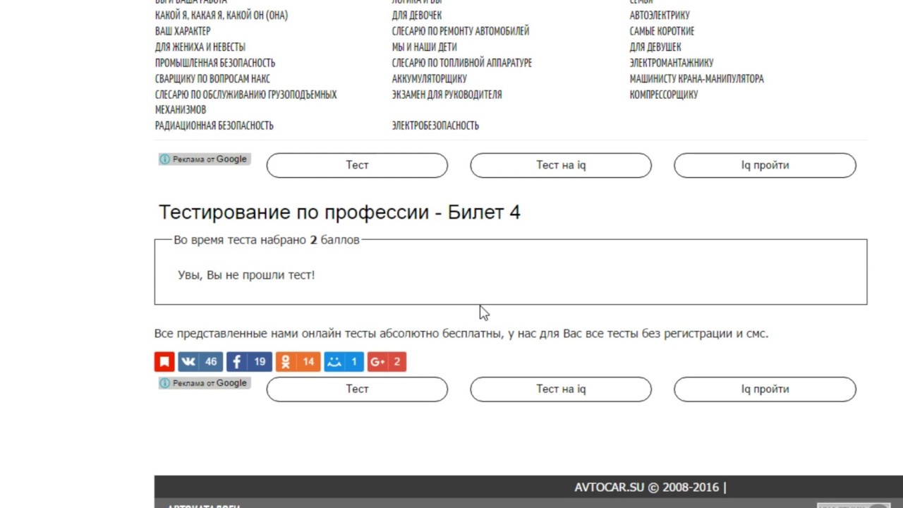Viewport: 903px width, 508px height.
Task: Open 'Сварщику по вопросам НАКС' link
Action: tap(212, 79)
